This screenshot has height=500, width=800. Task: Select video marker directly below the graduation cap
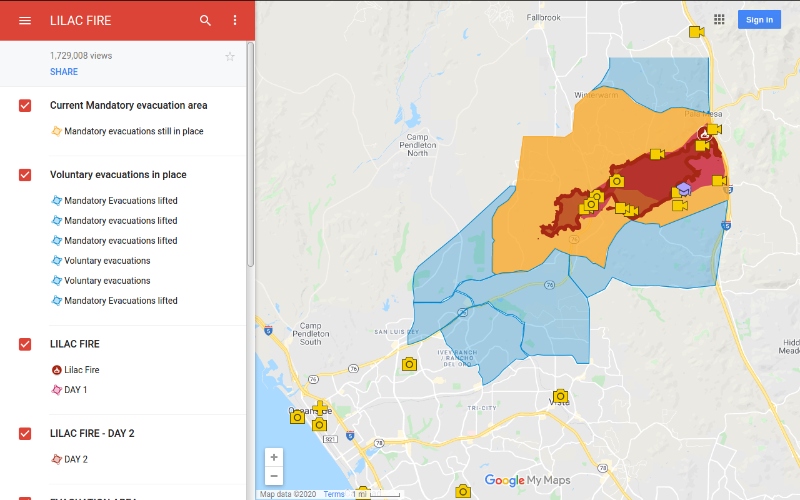click(x=680, y=206)
